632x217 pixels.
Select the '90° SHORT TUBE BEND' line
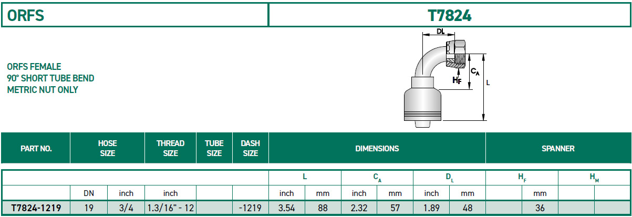(51, 78)
